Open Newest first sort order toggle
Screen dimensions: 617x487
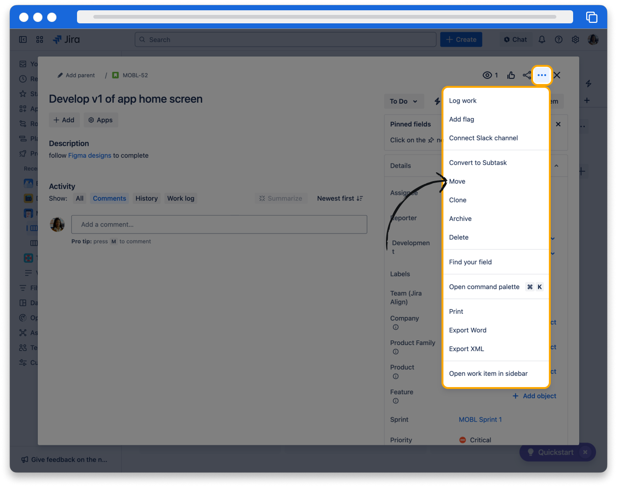pyautogui.click(x=340, y=198)
